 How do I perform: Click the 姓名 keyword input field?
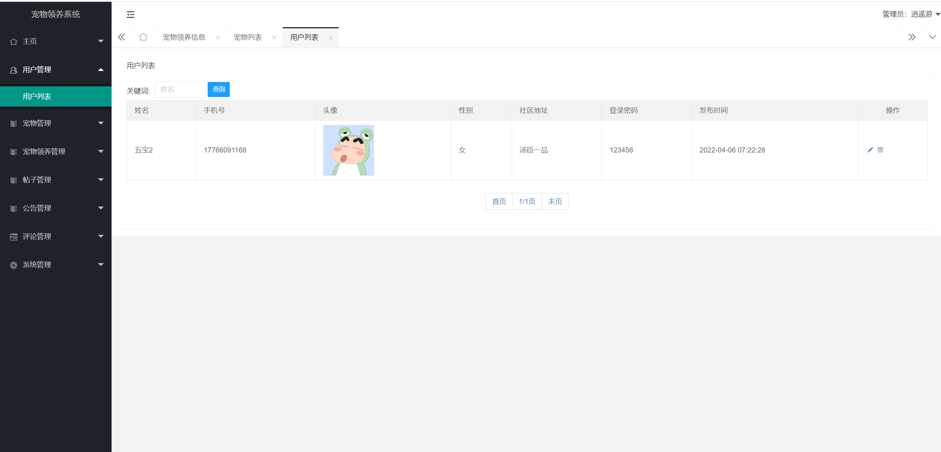coord(180,89)
